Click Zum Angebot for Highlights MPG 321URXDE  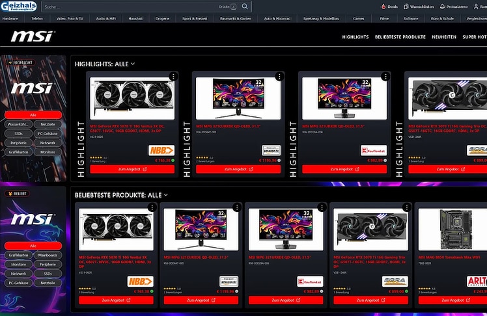(344, 169)
